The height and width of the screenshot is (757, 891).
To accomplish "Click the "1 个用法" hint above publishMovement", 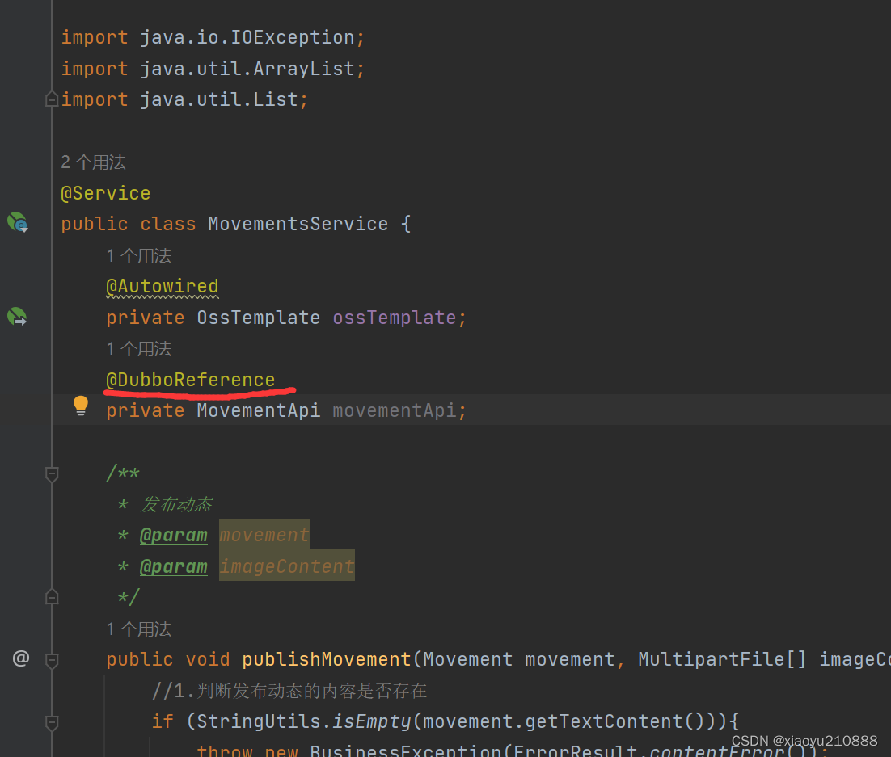I will 138,629.
